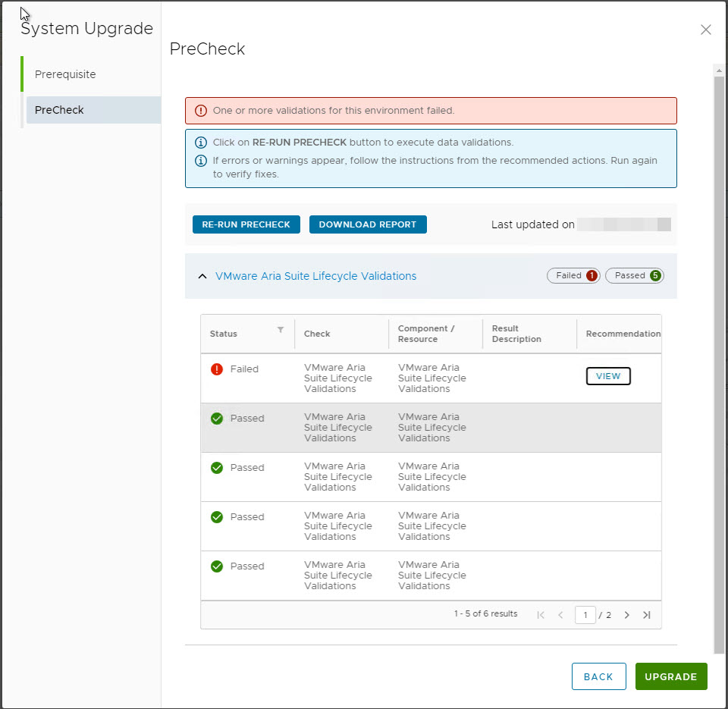
Task: Jump to the first page of results
Action: (540, 614)
